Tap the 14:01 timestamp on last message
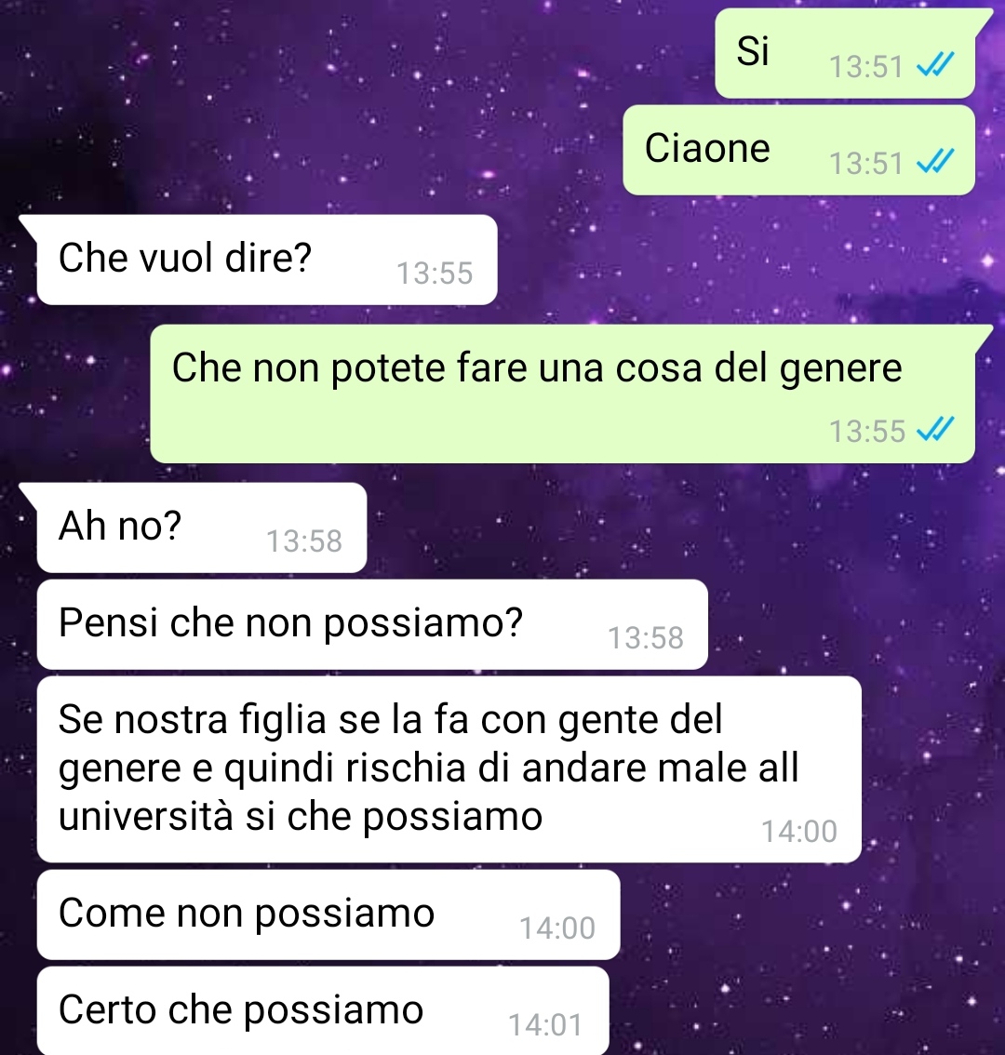The height and width of the screenshot is (1055, 1005). 545,1025
